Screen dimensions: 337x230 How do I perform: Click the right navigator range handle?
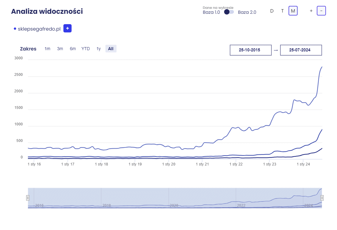pos(322,198)
